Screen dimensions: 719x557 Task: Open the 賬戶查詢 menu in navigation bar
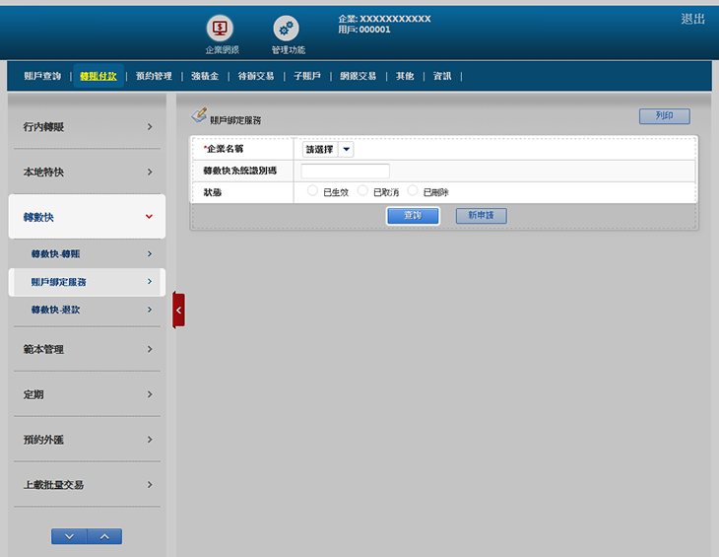pos(42,76)
